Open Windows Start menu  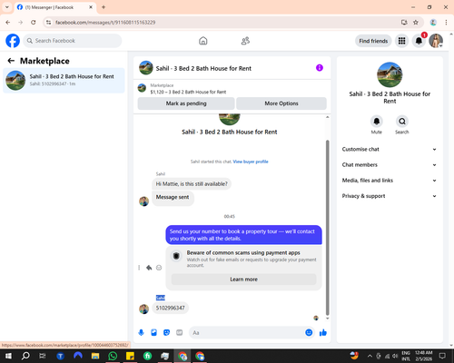[x=8, y=356]
